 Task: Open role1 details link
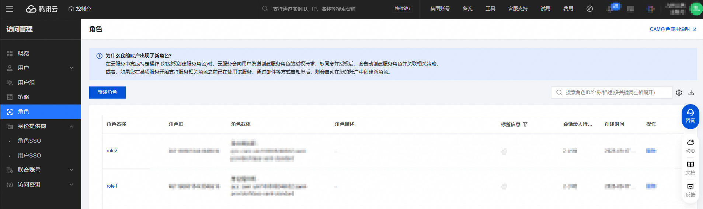[112, 186]
